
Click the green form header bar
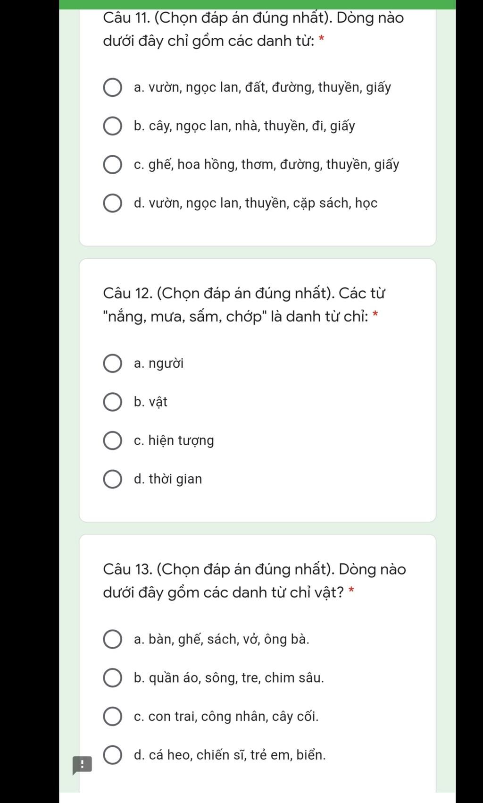point(258,5)
